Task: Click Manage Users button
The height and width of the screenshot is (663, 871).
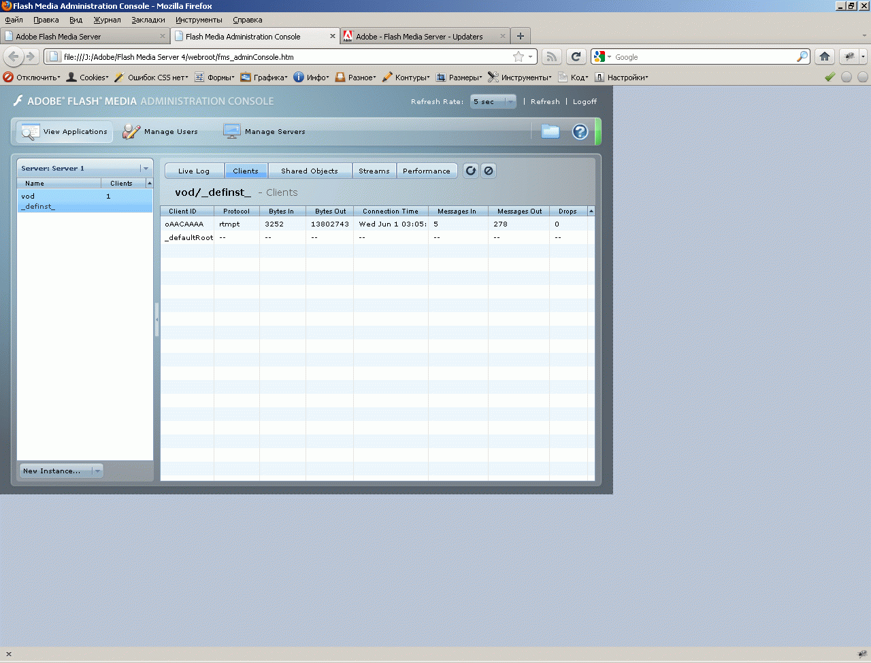Action: (x=161, y=131)
